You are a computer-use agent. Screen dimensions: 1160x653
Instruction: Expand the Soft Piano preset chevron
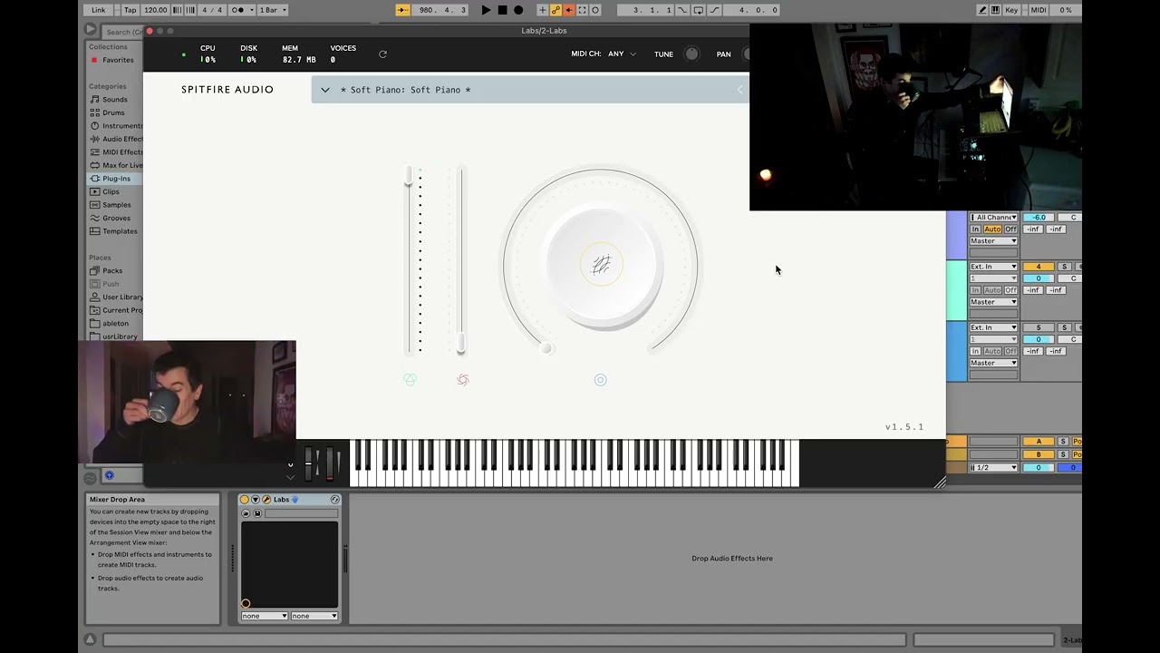[x=325, y=90]
